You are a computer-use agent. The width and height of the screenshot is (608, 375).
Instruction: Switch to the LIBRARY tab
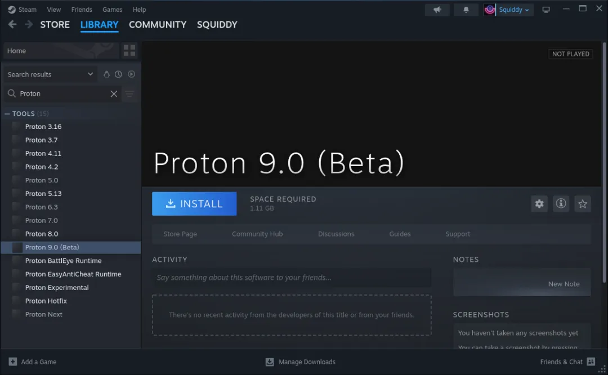coord(99,24)
